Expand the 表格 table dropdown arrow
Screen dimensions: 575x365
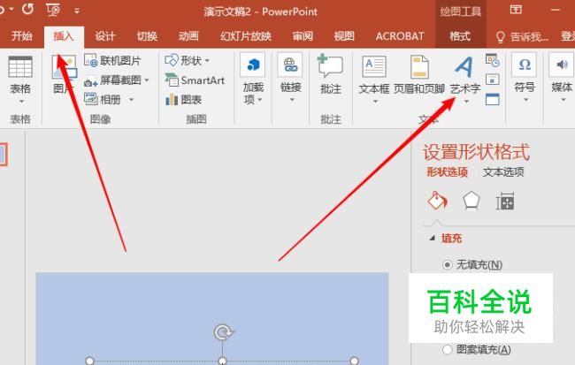(21, 101)
